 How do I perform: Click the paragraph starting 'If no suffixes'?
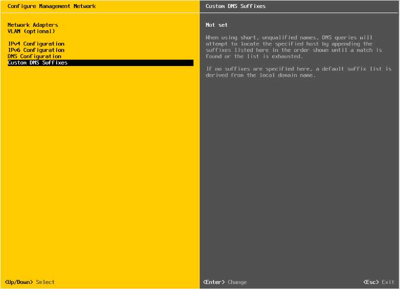click(298, 72)
